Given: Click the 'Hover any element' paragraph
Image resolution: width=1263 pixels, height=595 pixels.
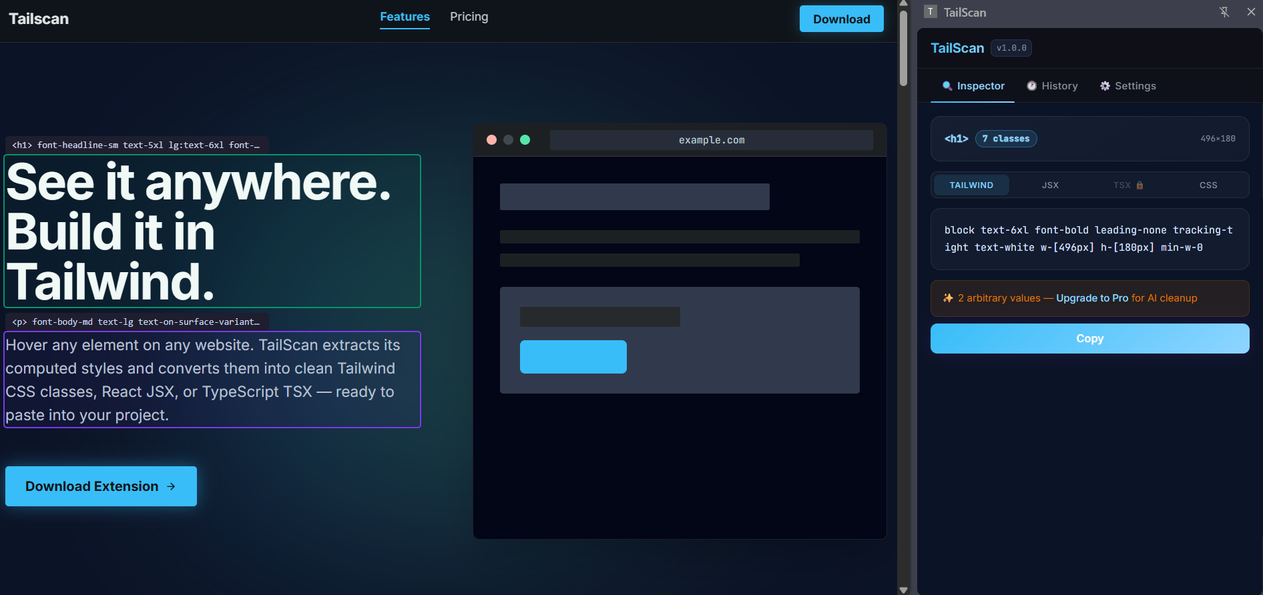Looking at the screenshot, I should coord(212,380).
